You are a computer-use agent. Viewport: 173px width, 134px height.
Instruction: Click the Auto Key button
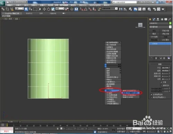[121, 128]
